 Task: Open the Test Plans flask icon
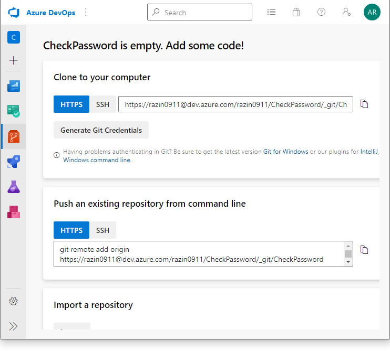tap(14, 187)
